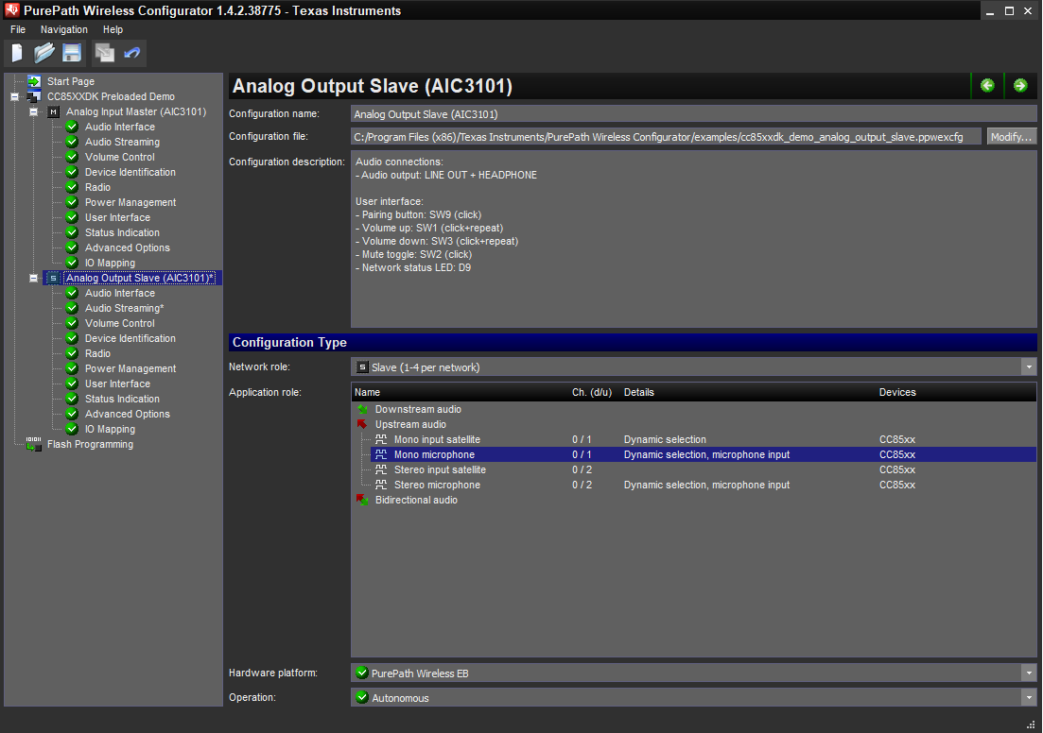Collapse the Analog Output Slave tree node
Screen dimensions: 1043x733
(x=33, y=278)
